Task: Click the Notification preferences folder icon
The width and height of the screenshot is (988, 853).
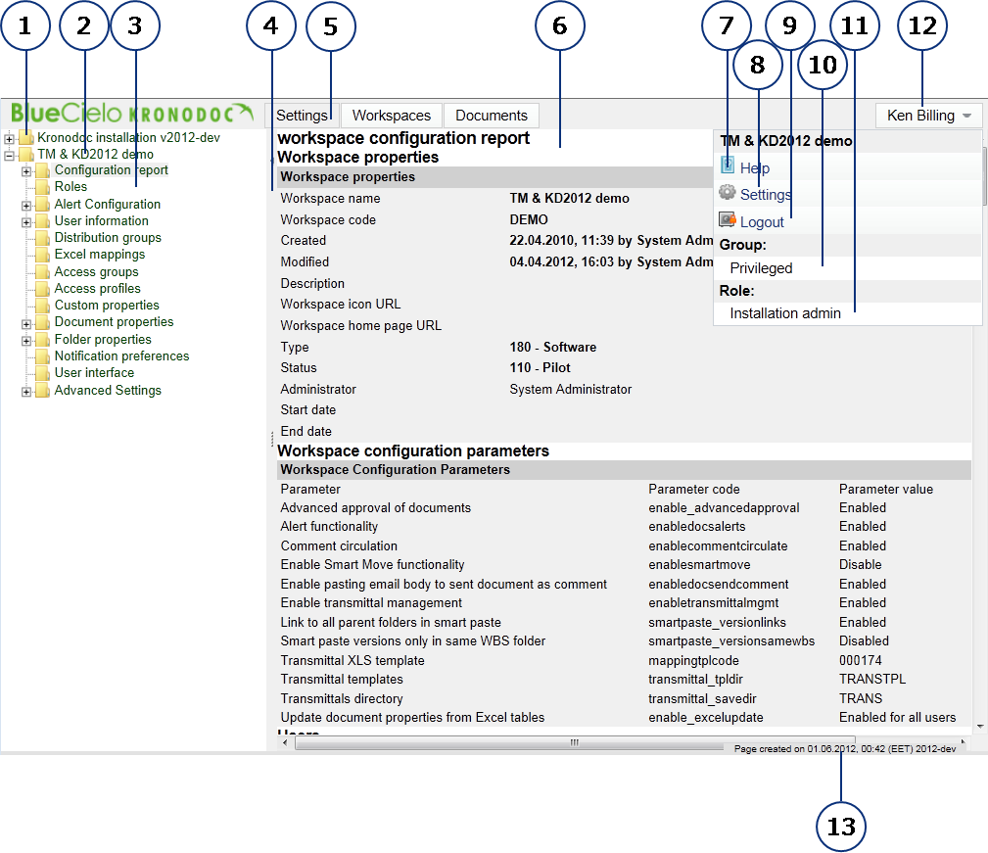Action: point(43,356)
